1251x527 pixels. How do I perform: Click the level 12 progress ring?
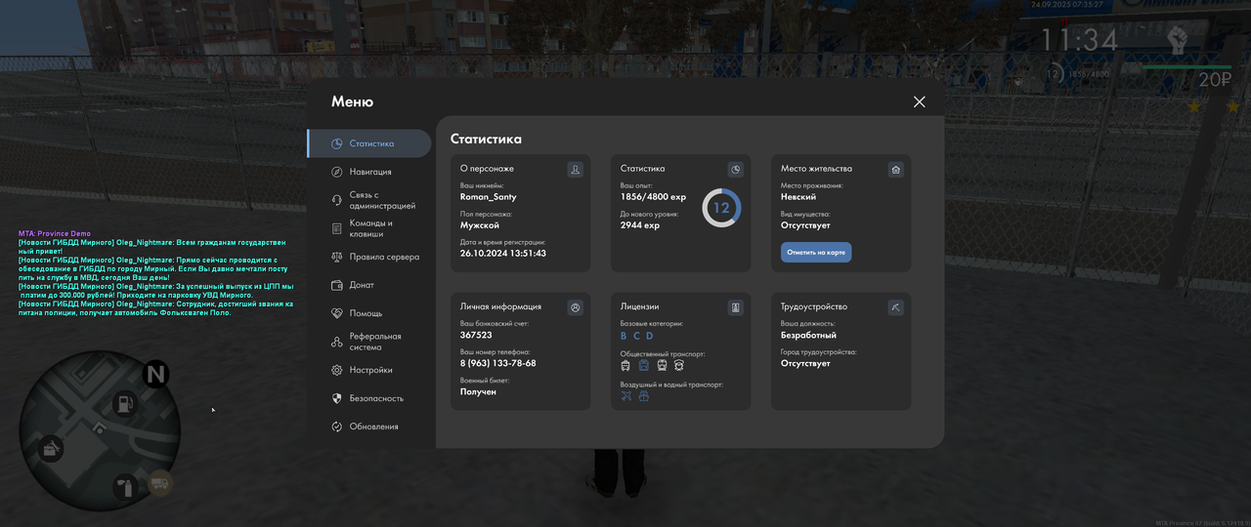tap(721, 208)
